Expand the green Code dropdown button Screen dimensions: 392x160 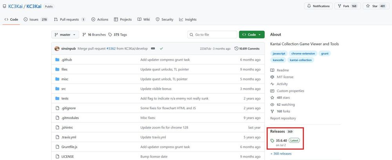pos(252,34)
